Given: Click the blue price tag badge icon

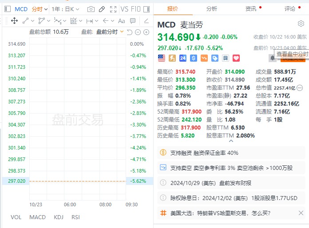Looking at the screenshot, I should pos(215,58).
